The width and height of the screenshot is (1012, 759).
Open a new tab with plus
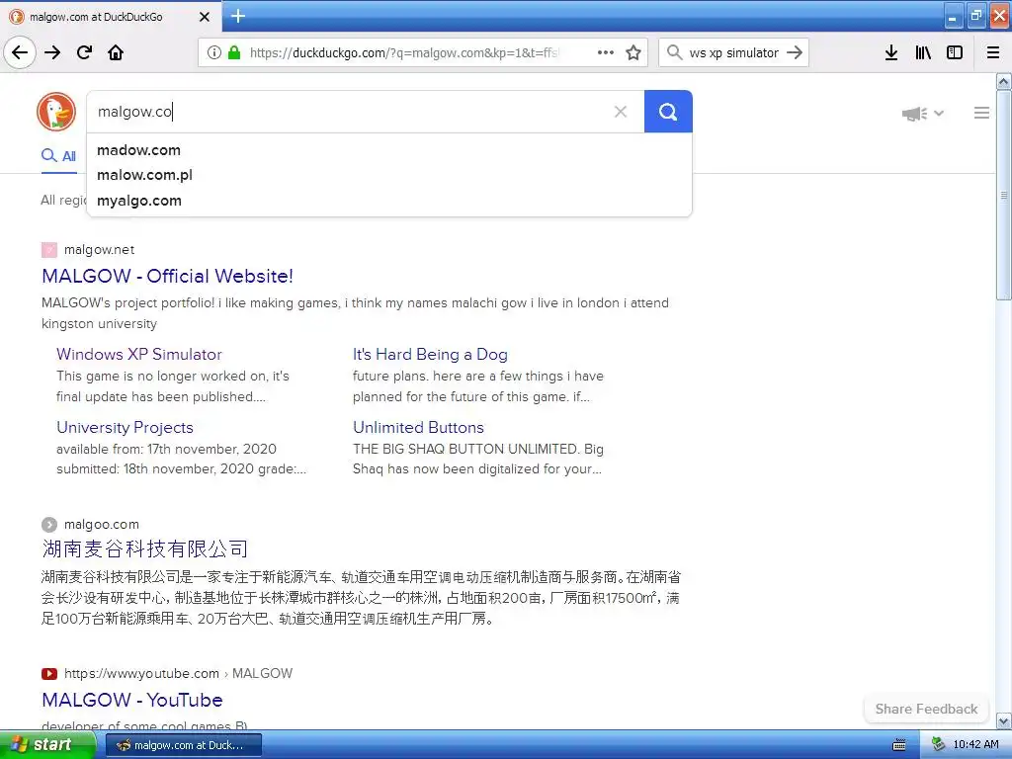click(238, 16)
